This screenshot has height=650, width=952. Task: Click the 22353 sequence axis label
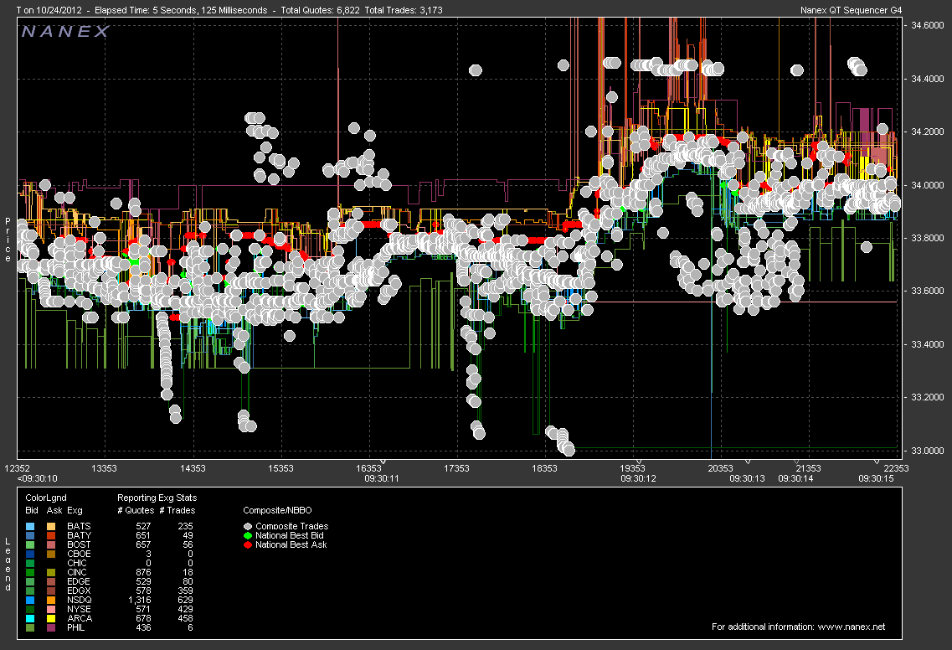(x=896, y=468)
